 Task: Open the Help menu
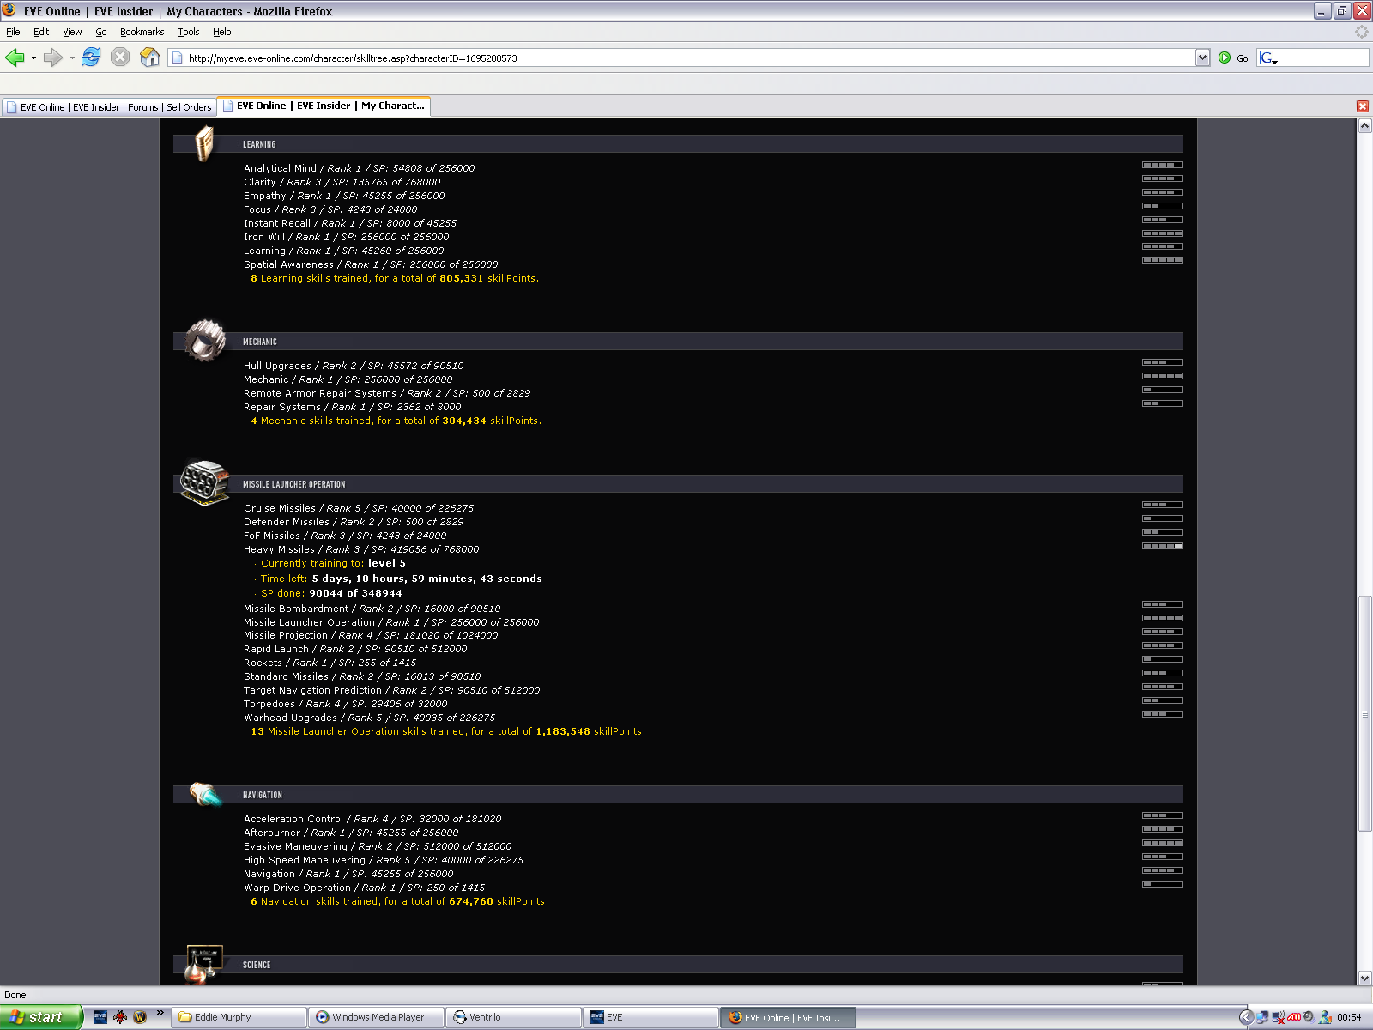pos(222,32)
